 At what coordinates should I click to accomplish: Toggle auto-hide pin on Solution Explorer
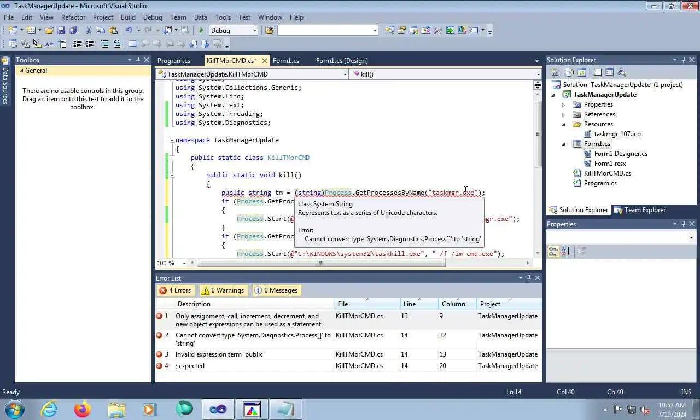683,60
